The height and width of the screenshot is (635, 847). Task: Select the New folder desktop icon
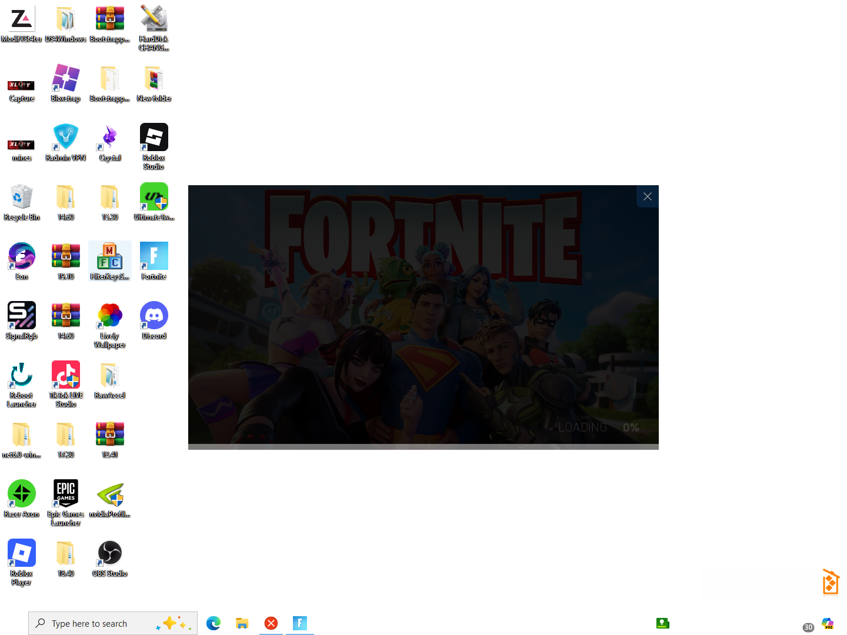click(x=154, y=83)
